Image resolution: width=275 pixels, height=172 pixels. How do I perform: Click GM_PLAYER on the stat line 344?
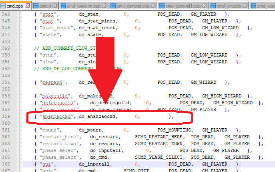click(x=203, y=14)
